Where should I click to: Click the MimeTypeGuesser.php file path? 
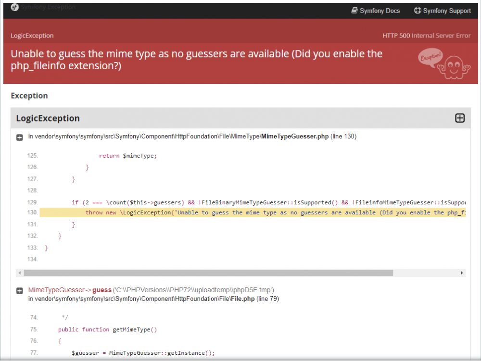[x=192, y=137]
